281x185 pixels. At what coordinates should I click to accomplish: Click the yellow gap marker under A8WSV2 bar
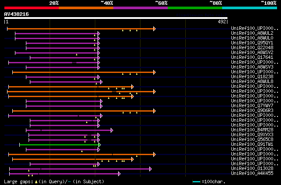(76, 54)
